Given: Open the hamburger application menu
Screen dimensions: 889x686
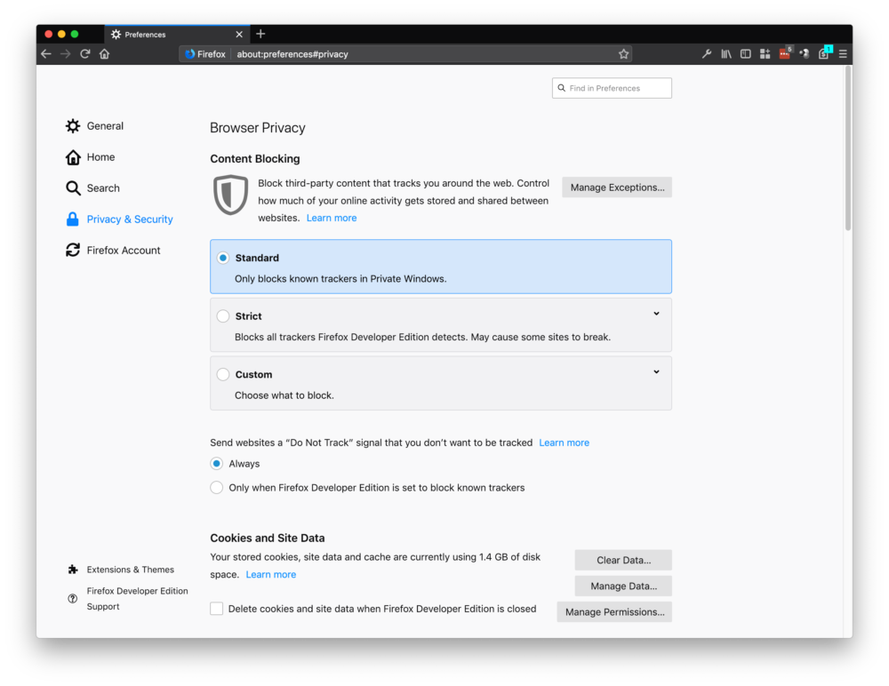Looking at the screenshot, I should point(843,54).
